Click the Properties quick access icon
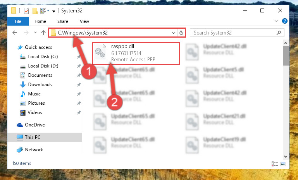The width and height of the screenshot is (298, 180). pyautogui.click(x=26, y=11)
